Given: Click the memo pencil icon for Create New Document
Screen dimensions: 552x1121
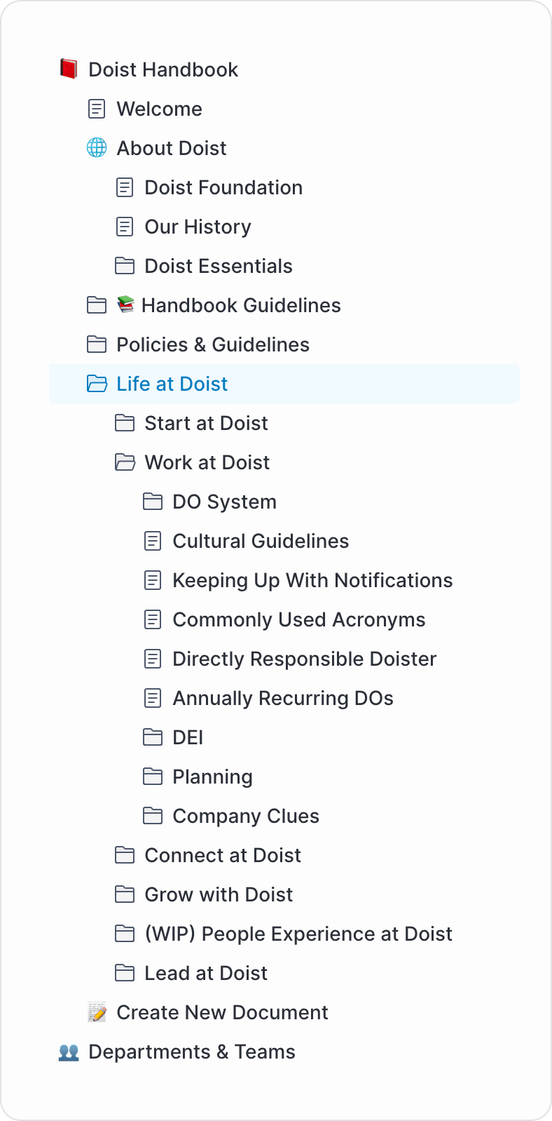Looking at the screenshot, I should [x=97, y=1012].
